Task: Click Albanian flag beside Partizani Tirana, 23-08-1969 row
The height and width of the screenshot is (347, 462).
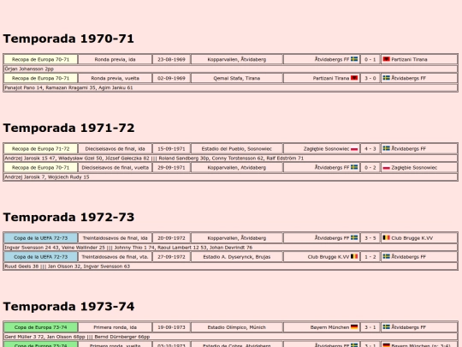Action: 386,59
